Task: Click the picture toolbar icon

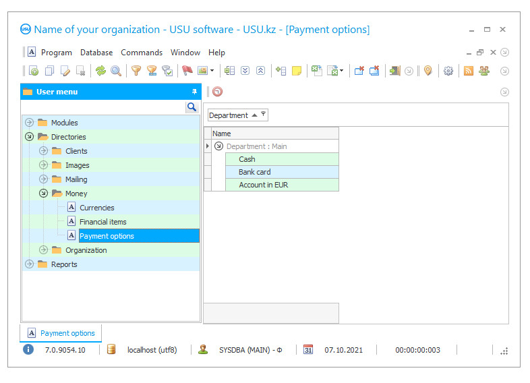Action: [x=203, y=71]
